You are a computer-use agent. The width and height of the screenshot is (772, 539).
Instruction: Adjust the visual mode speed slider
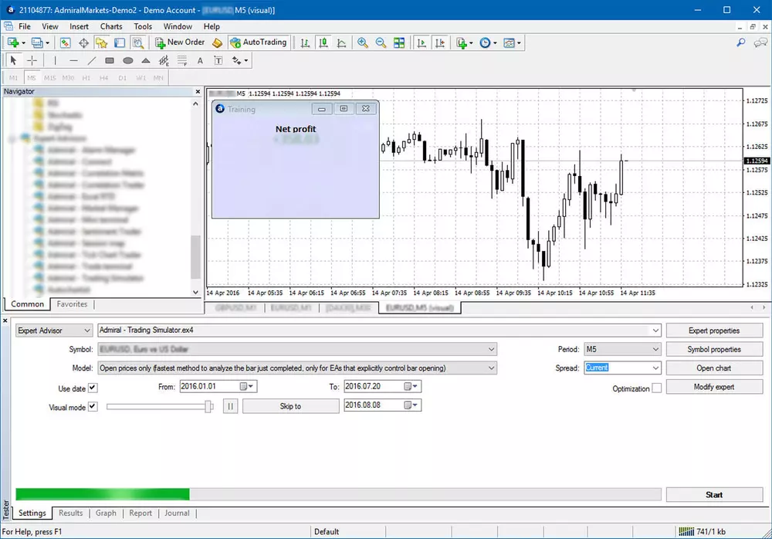pyautogui.click(x=207, y=405)
